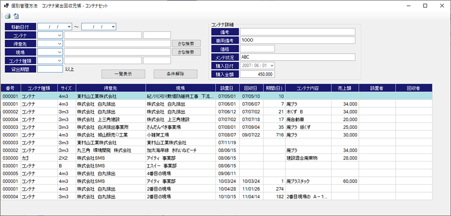451x216 pixels.
Task: Click the コンテナ種類 column header
Action: coord(39,88)
